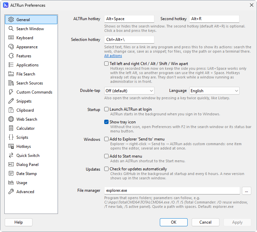Click the Applications list icon
Screen dimensions: 257x232
click(x=11, y=65)
